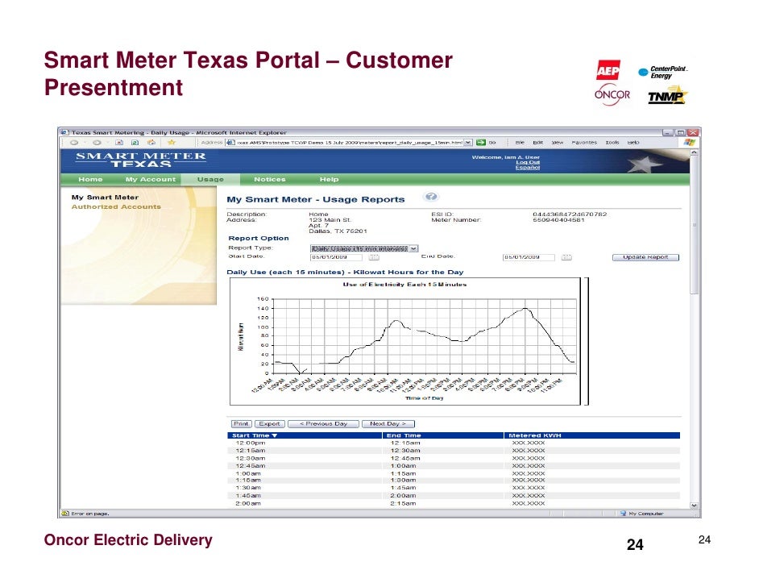Click the error warning icon in status bar
This screenshot has width=759, height=587.
pos(65,514)
